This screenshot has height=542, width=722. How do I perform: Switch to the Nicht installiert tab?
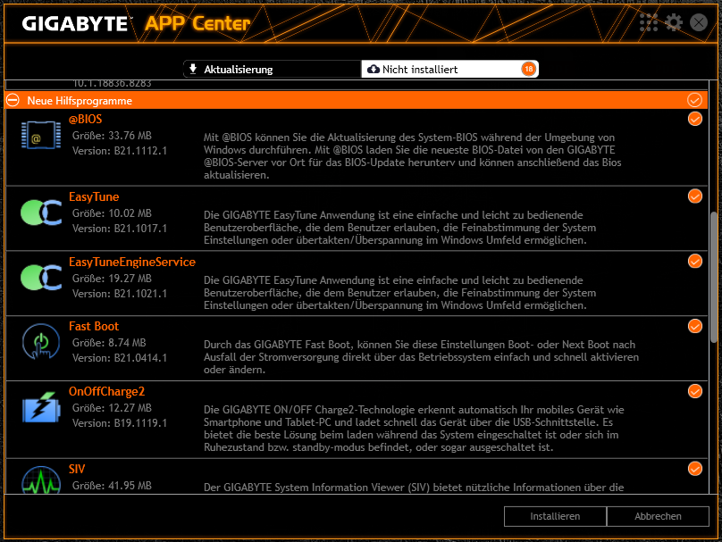(x=449, y=69)
